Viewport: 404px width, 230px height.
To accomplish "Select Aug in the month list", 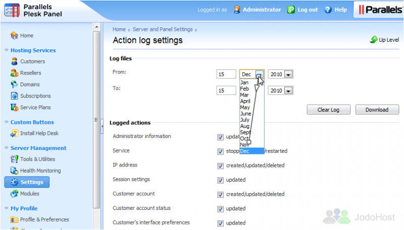I will (x=251, y=126).
